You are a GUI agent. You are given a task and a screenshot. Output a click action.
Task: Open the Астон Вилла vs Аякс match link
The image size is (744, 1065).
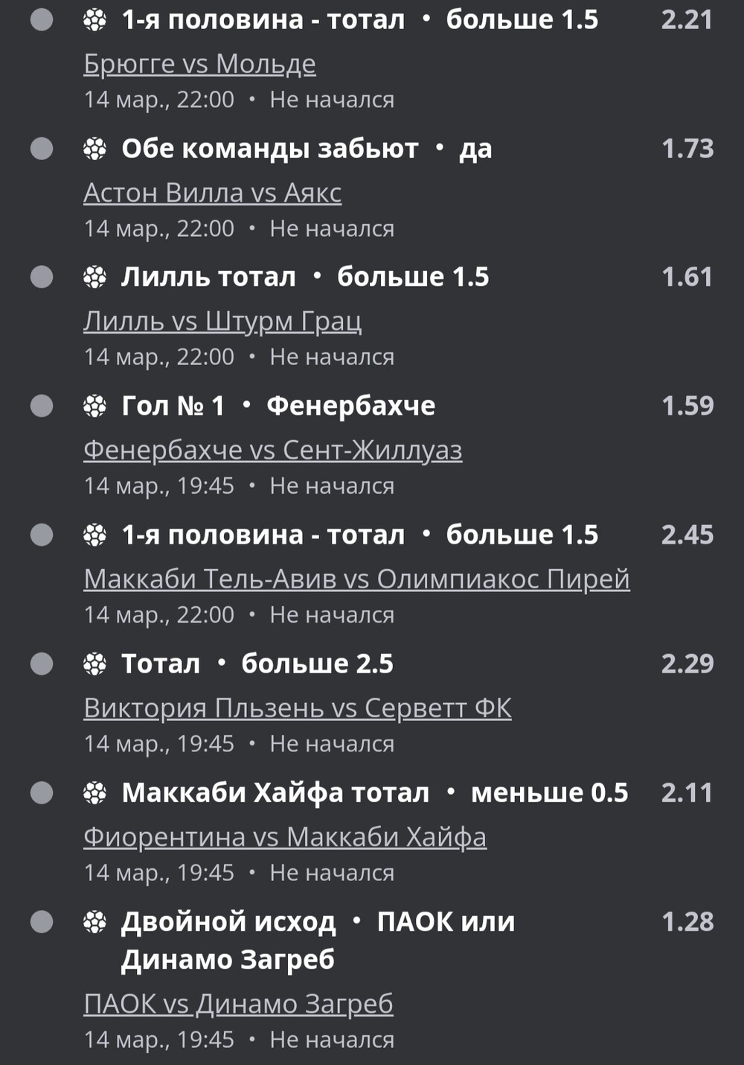(x=213, y=193)
